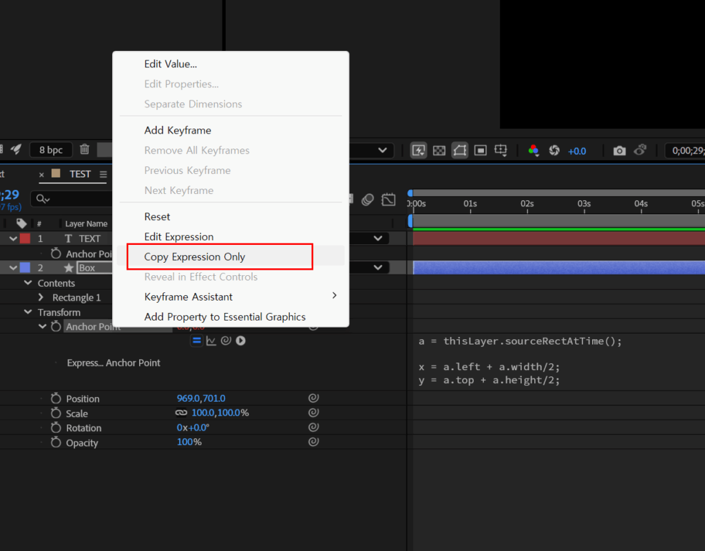Viewport: 705px width, 551px height.
Task: Click the Scale property pick whip
Action: (313, 412)
